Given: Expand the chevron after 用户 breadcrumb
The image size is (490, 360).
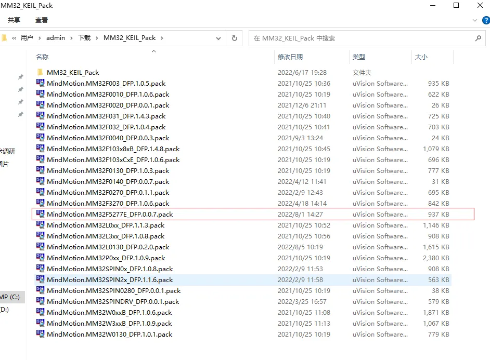Looking at the screenshot, I should [40, 38].
